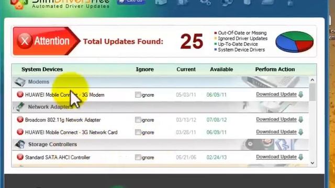Click the green Up-To-Date Device legend square
The height and width of the screenshot is (188, 335).
pos(216,44)
